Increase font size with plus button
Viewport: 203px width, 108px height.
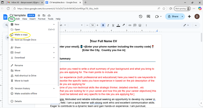[x=98, y=25]
